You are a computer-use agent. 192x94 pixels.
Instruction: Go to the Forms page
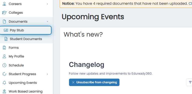(26, 47)
